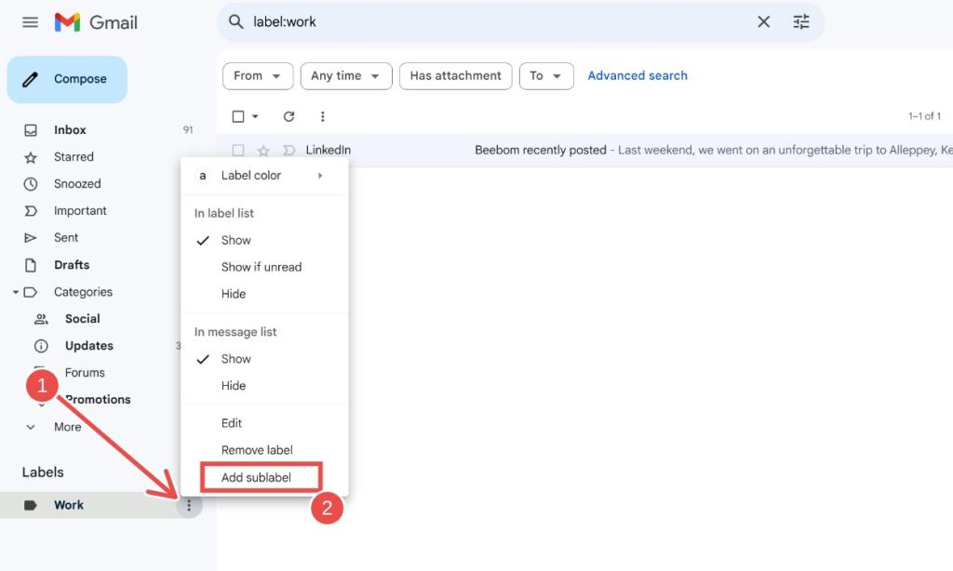Open the Snoozed folder
This screenshot has width=953, height=571.
click(76, 183)
